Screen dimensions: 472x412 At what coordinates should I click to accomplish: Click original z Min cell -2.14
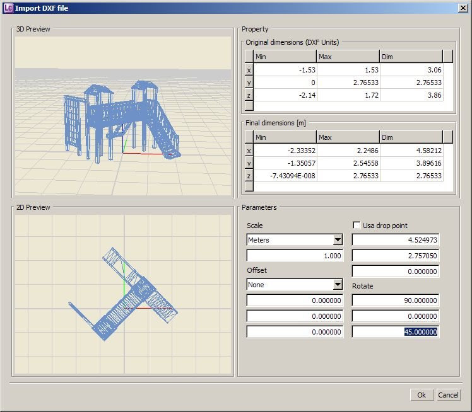[285, 95]
